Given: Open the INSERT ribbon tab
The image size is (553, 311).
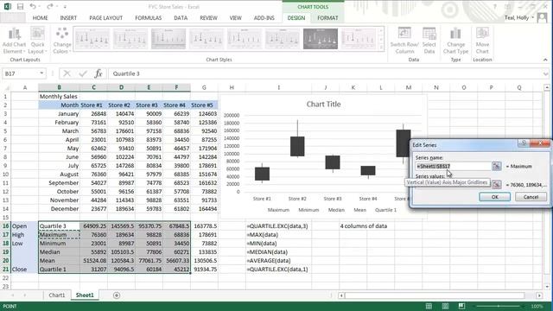Looking at the screenshot, I should click(x=68, y=17).
